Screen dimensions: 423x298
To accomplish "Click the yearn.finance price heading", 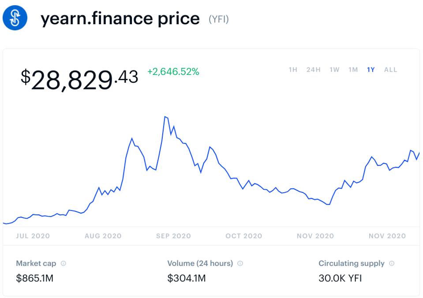I will [120, 18].
